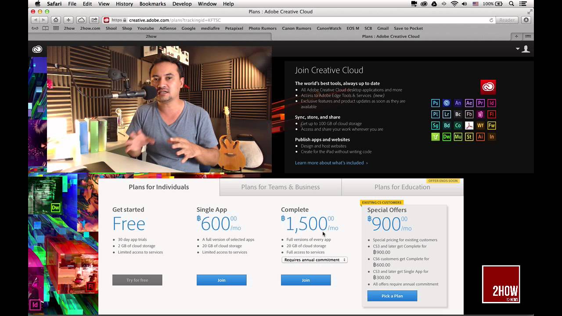Click the Gmail bookmark
The height and width of the screenshot is (316, 562).
coord(383,28)
